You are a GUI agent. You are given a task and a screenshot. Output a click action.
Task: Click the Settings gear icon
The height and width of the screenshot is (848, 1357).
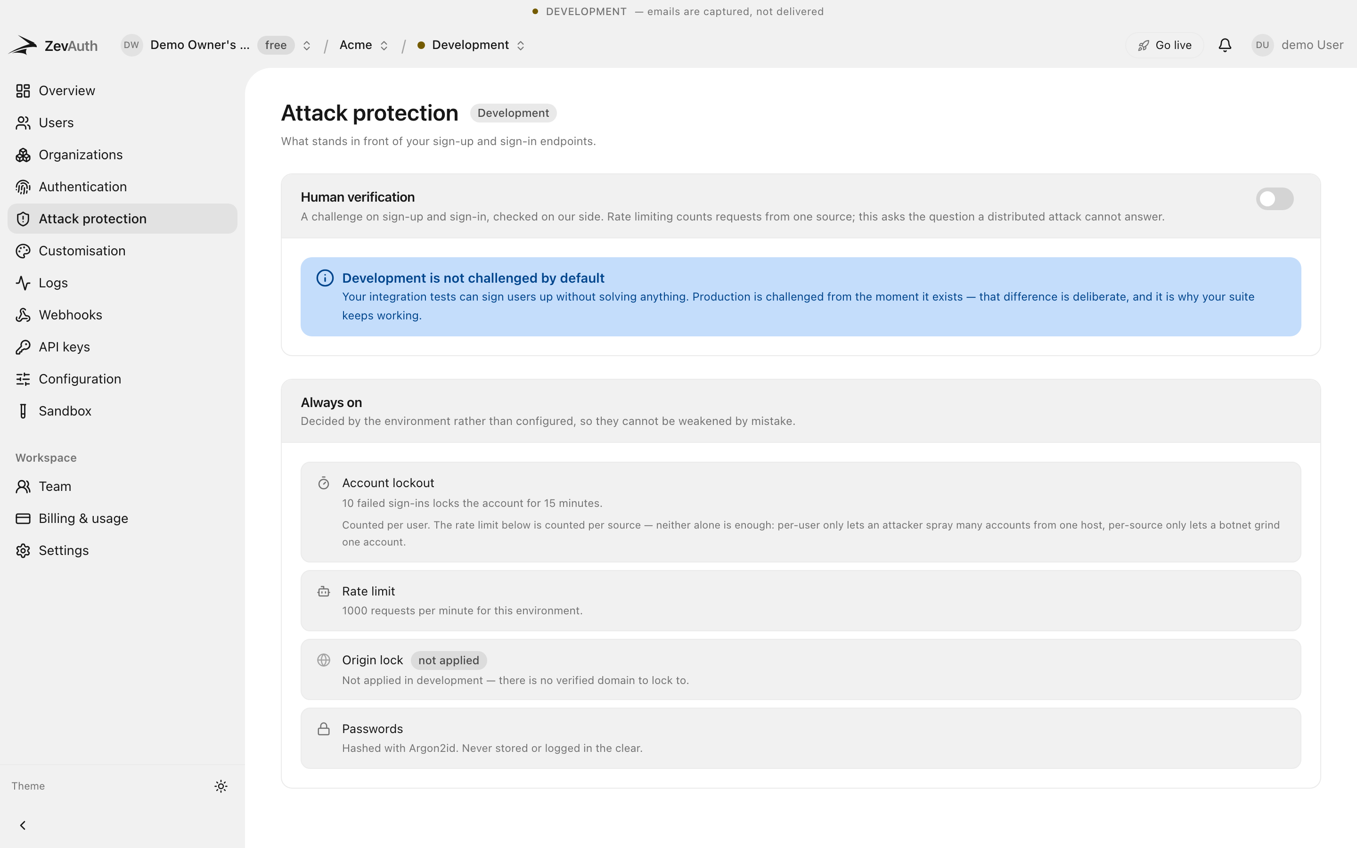coord(23,550)
